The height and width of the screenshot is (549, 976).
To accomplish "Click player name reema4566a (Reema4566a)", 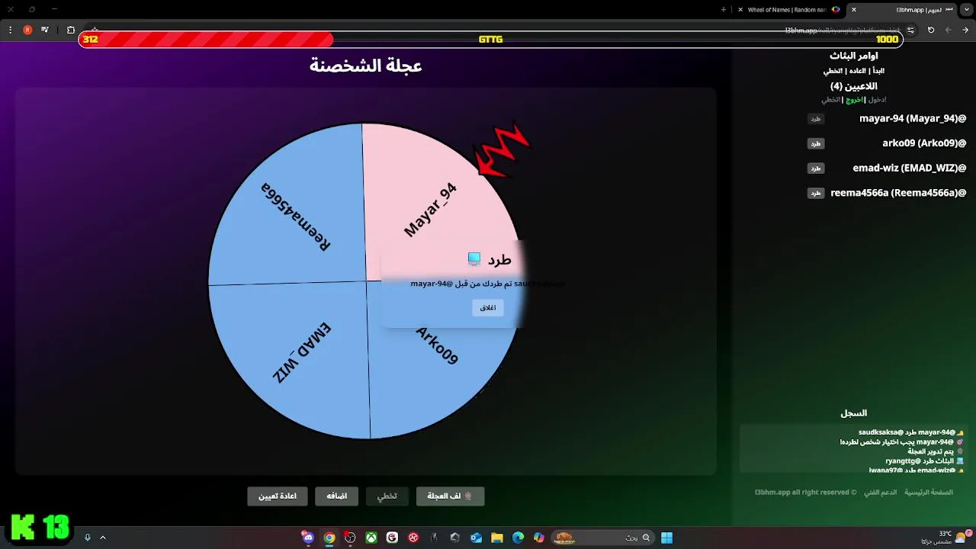I will coord(898,193).
